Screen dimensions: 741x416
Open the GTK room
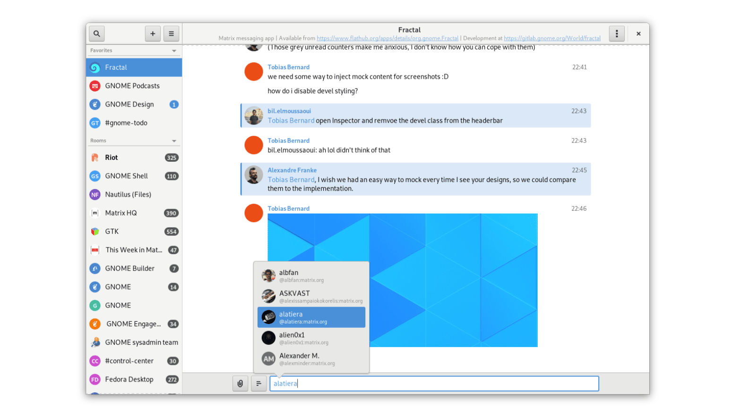click(134, 231)
